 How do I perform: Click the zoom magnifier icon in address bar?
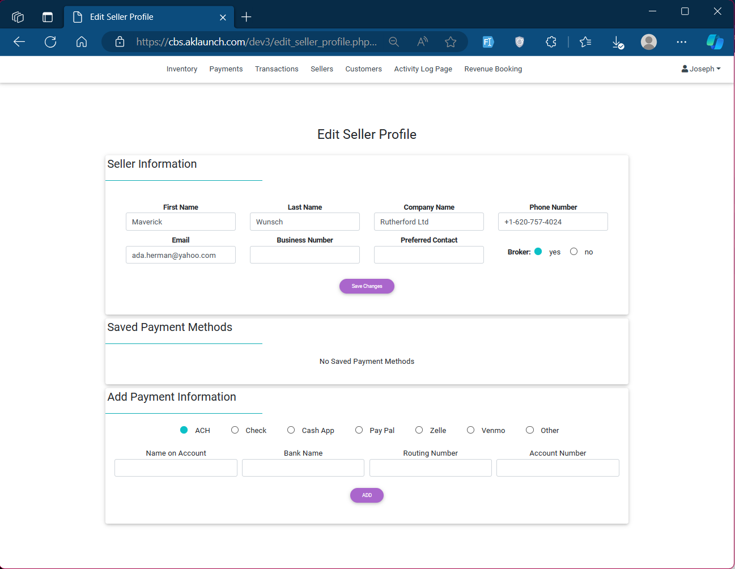(394, 42)
